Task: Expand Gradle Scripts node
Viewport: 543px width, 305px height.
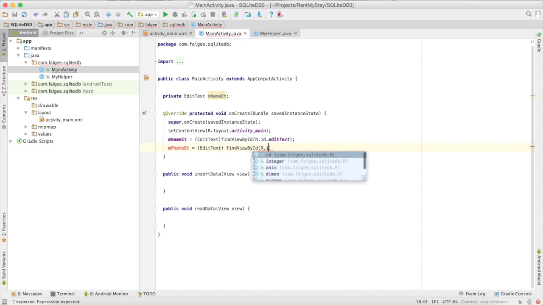Action: click(x=11, y=141)
